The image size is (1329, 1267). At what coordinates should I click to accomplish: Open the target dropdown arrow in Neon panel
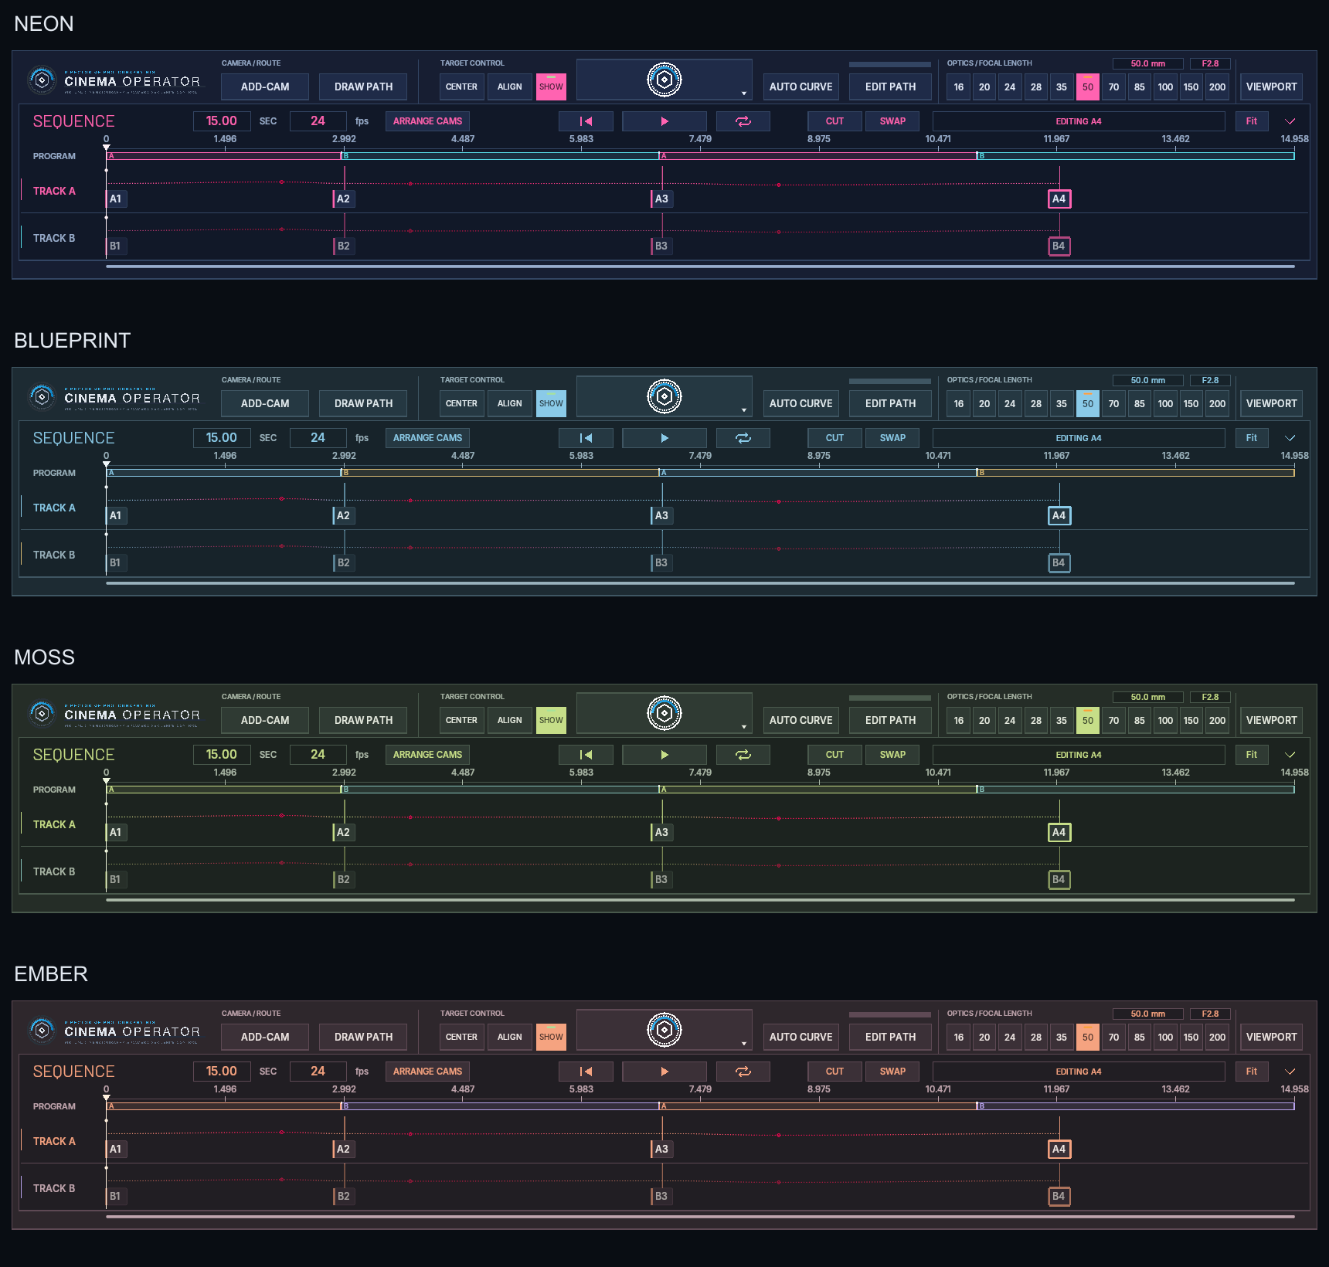pos(744,93)
